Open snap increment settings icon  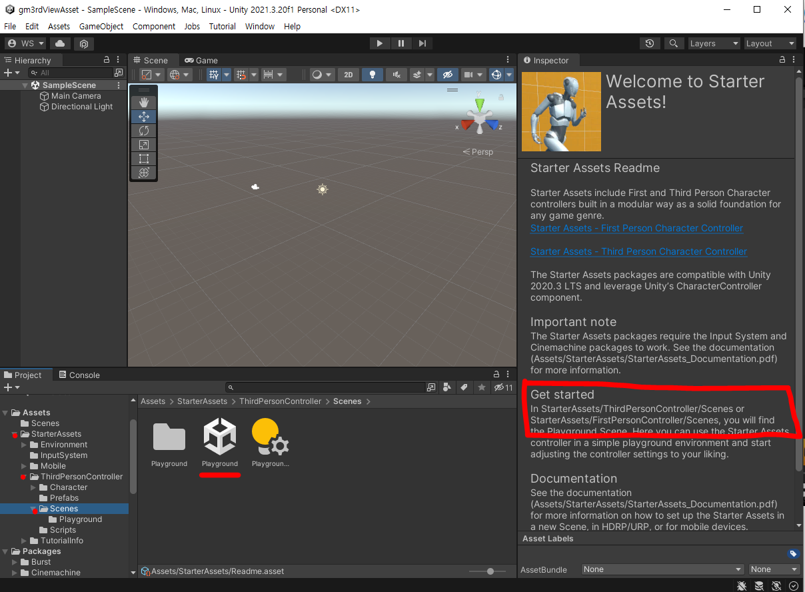click(x=269, y=75)
